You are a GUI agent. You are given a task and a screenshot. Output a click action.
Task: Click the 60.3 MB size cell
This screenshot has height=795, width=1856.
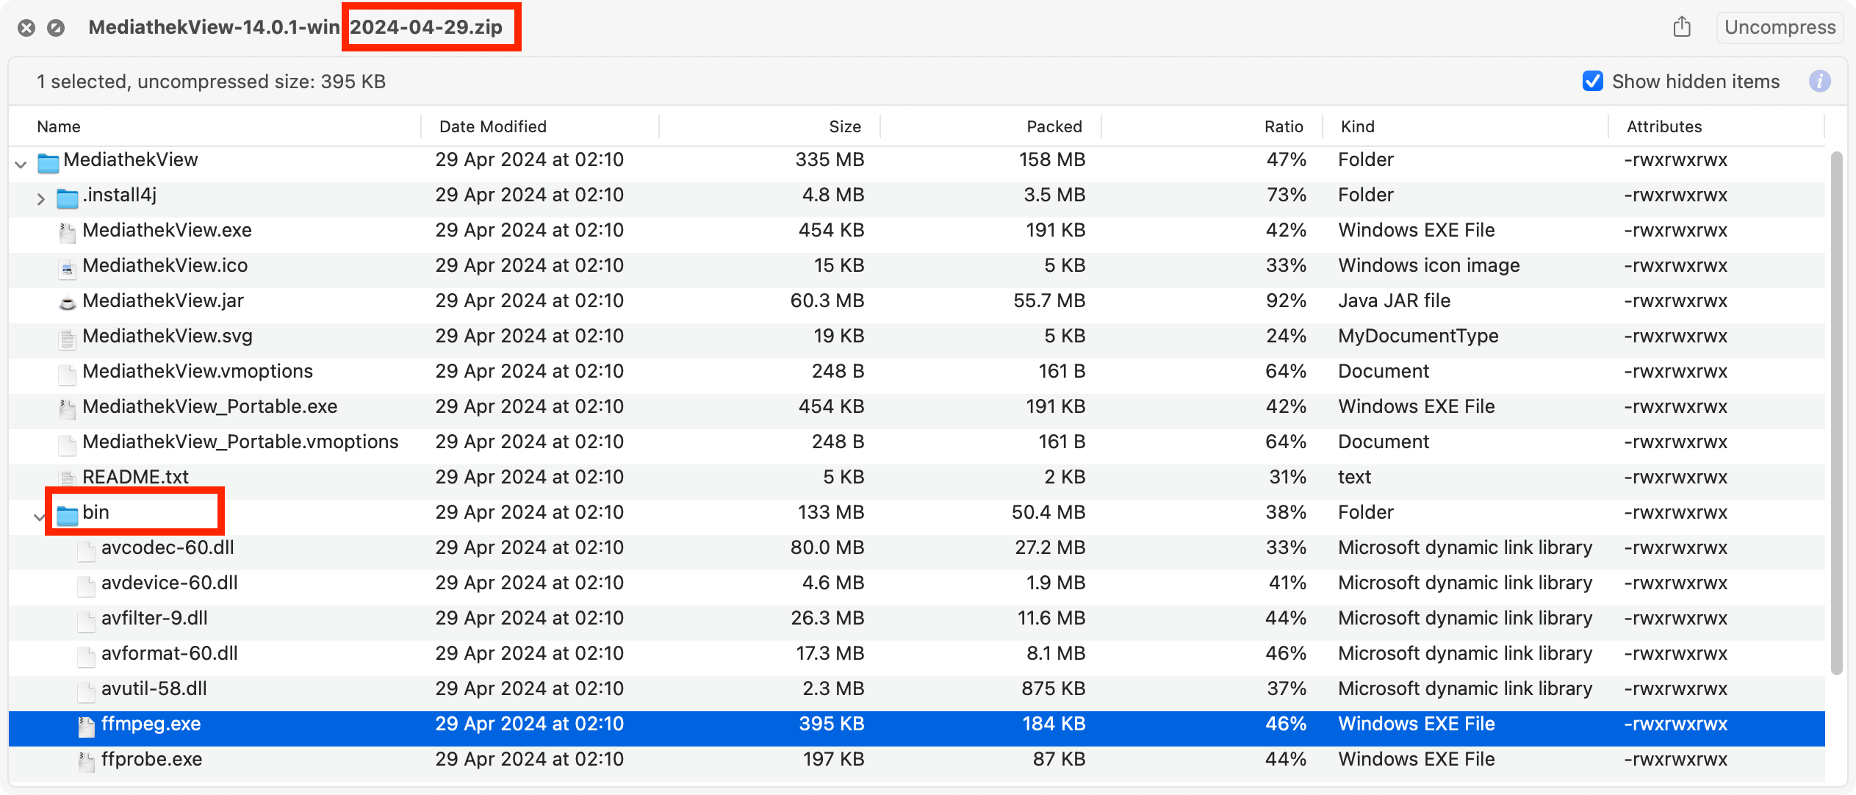827,301
